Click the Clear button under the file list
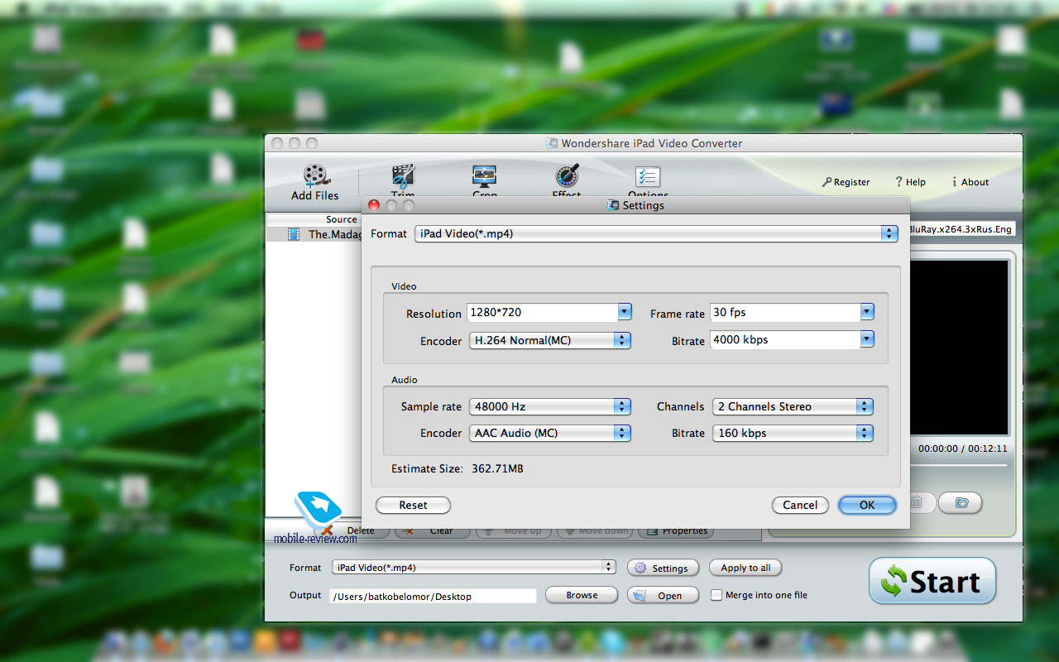1059x662 pixels. [x=433, y=531]
